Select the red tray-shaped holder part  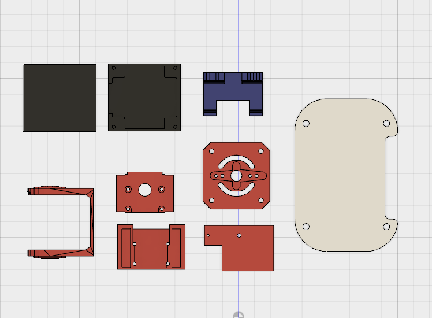click(151, 247)
